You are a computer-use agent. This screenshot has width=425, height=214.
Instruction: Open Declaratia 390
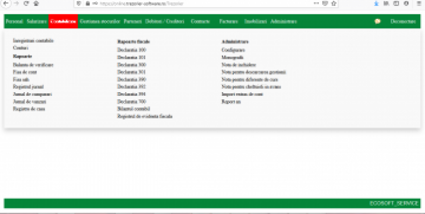131,79
